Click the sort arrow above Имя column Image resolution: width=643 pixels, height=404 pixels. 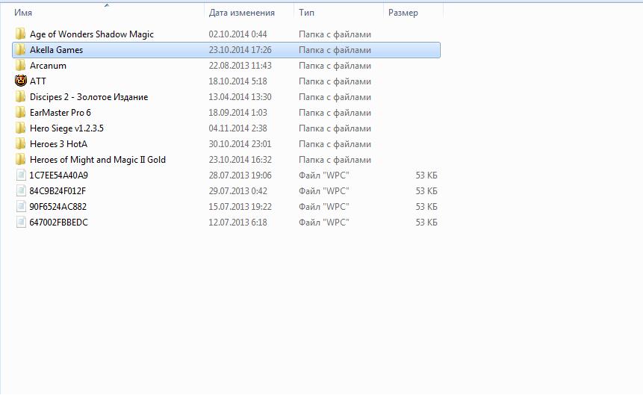tap(107, 5)
